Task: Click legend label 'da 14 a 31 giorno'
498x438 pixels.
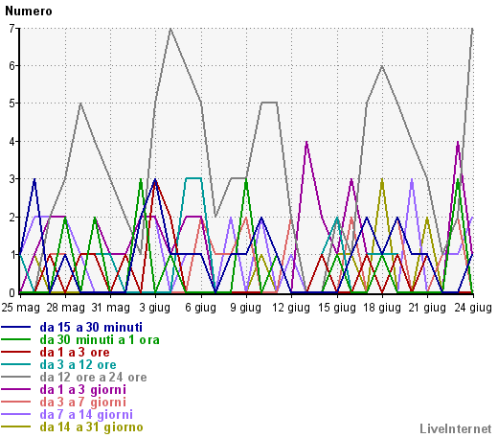Action: pos(91,427)
